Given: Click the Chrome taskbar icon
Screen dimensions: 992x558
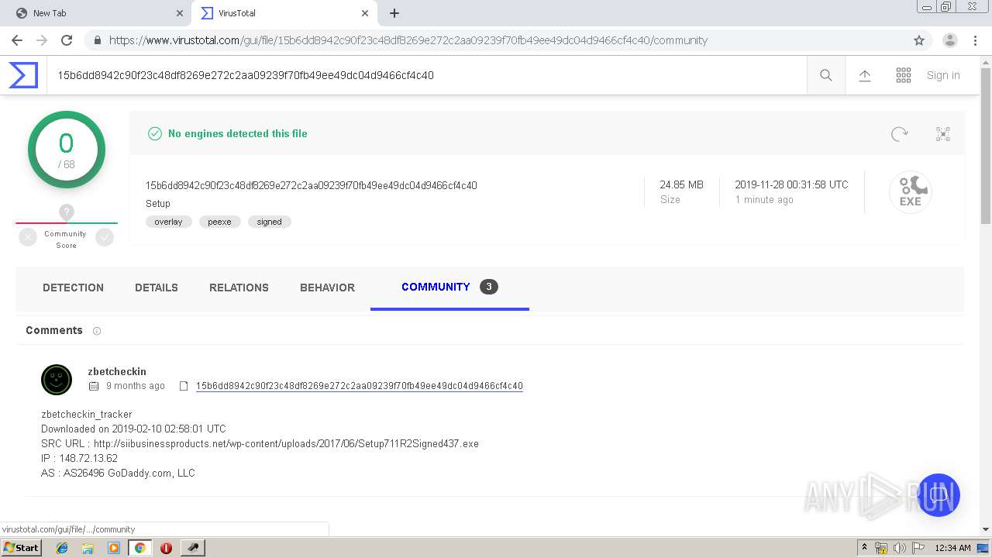Looking at the screenshot, I should tap(140, 548).
